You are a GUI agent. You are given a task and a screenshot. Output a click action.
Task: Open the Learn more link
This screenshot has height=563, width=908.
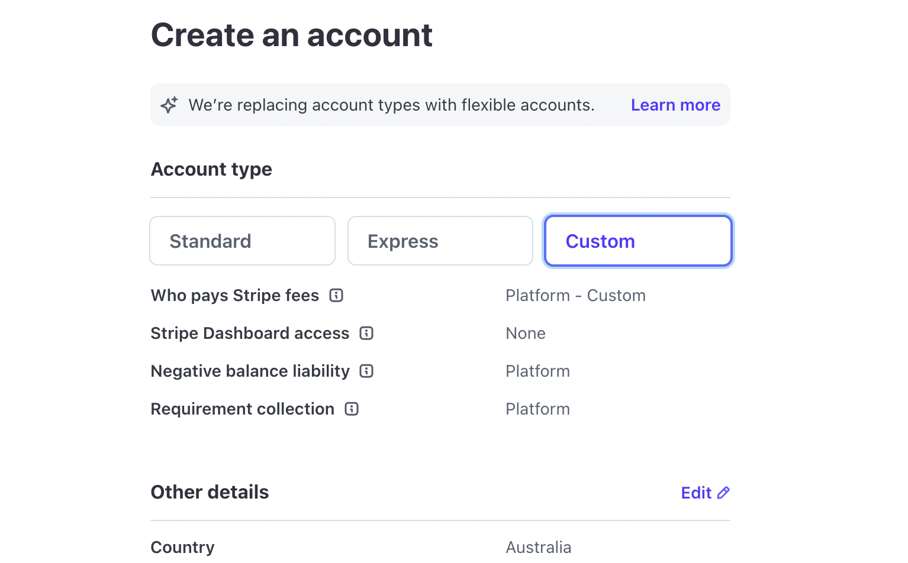(x=675, y=105)
